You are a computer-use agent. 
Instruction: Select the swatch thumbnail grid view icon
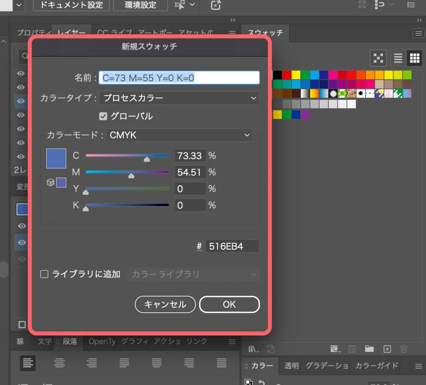[414, 58]
